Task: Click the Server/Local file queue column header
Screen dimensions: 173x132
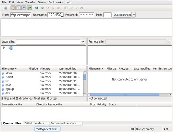Action: [x=18, y=104]
